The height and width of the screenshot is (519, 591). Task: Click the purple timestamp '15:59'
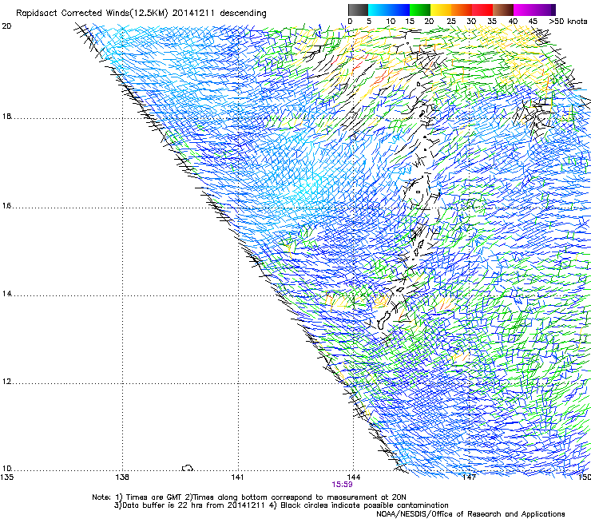[x=343, y=485]
